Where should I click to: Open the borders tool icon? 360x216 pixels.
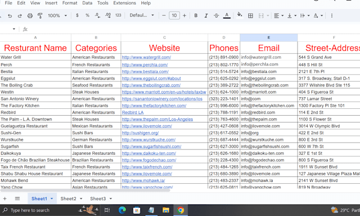[x=250, y=15]
